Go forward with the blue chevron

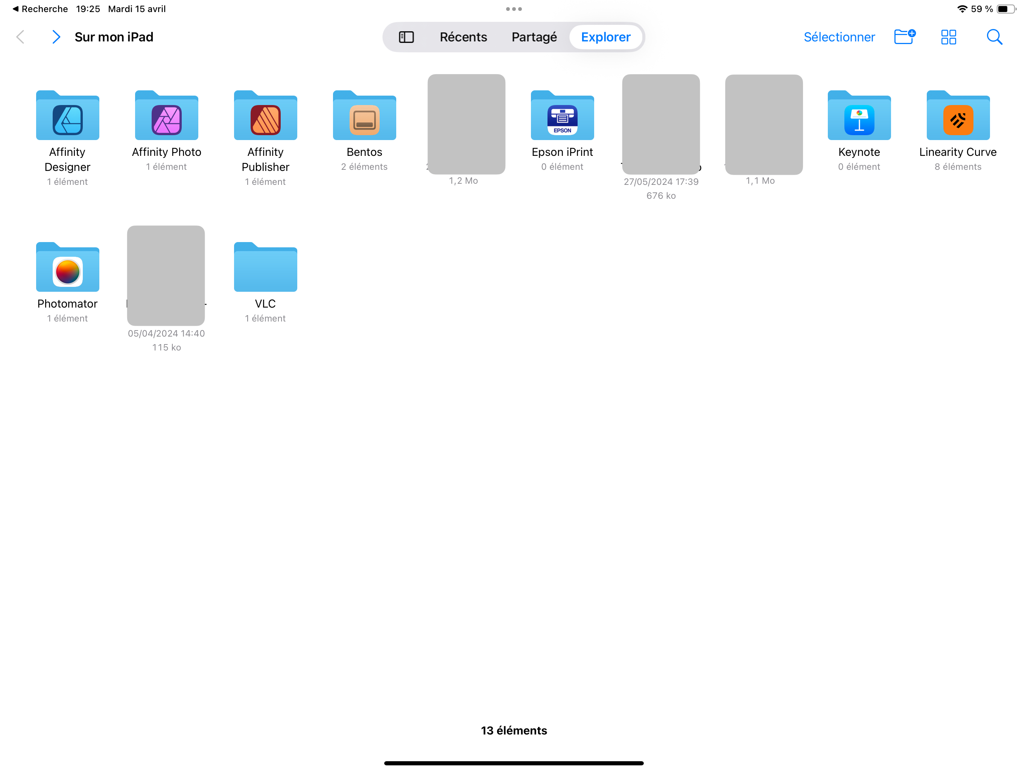coord(56,37)
